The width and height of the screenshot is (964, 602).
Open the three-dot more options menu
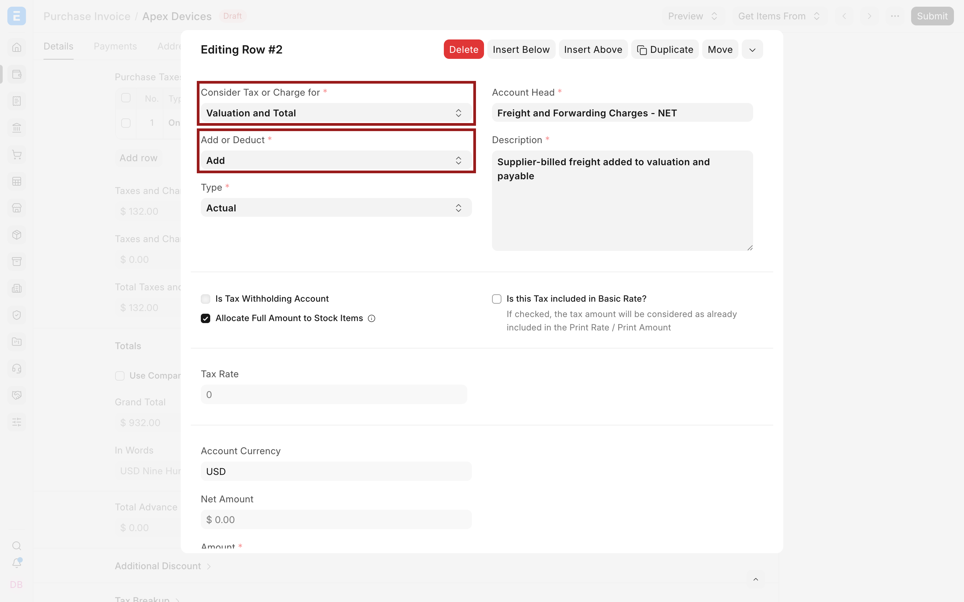(x=895, y=16)
